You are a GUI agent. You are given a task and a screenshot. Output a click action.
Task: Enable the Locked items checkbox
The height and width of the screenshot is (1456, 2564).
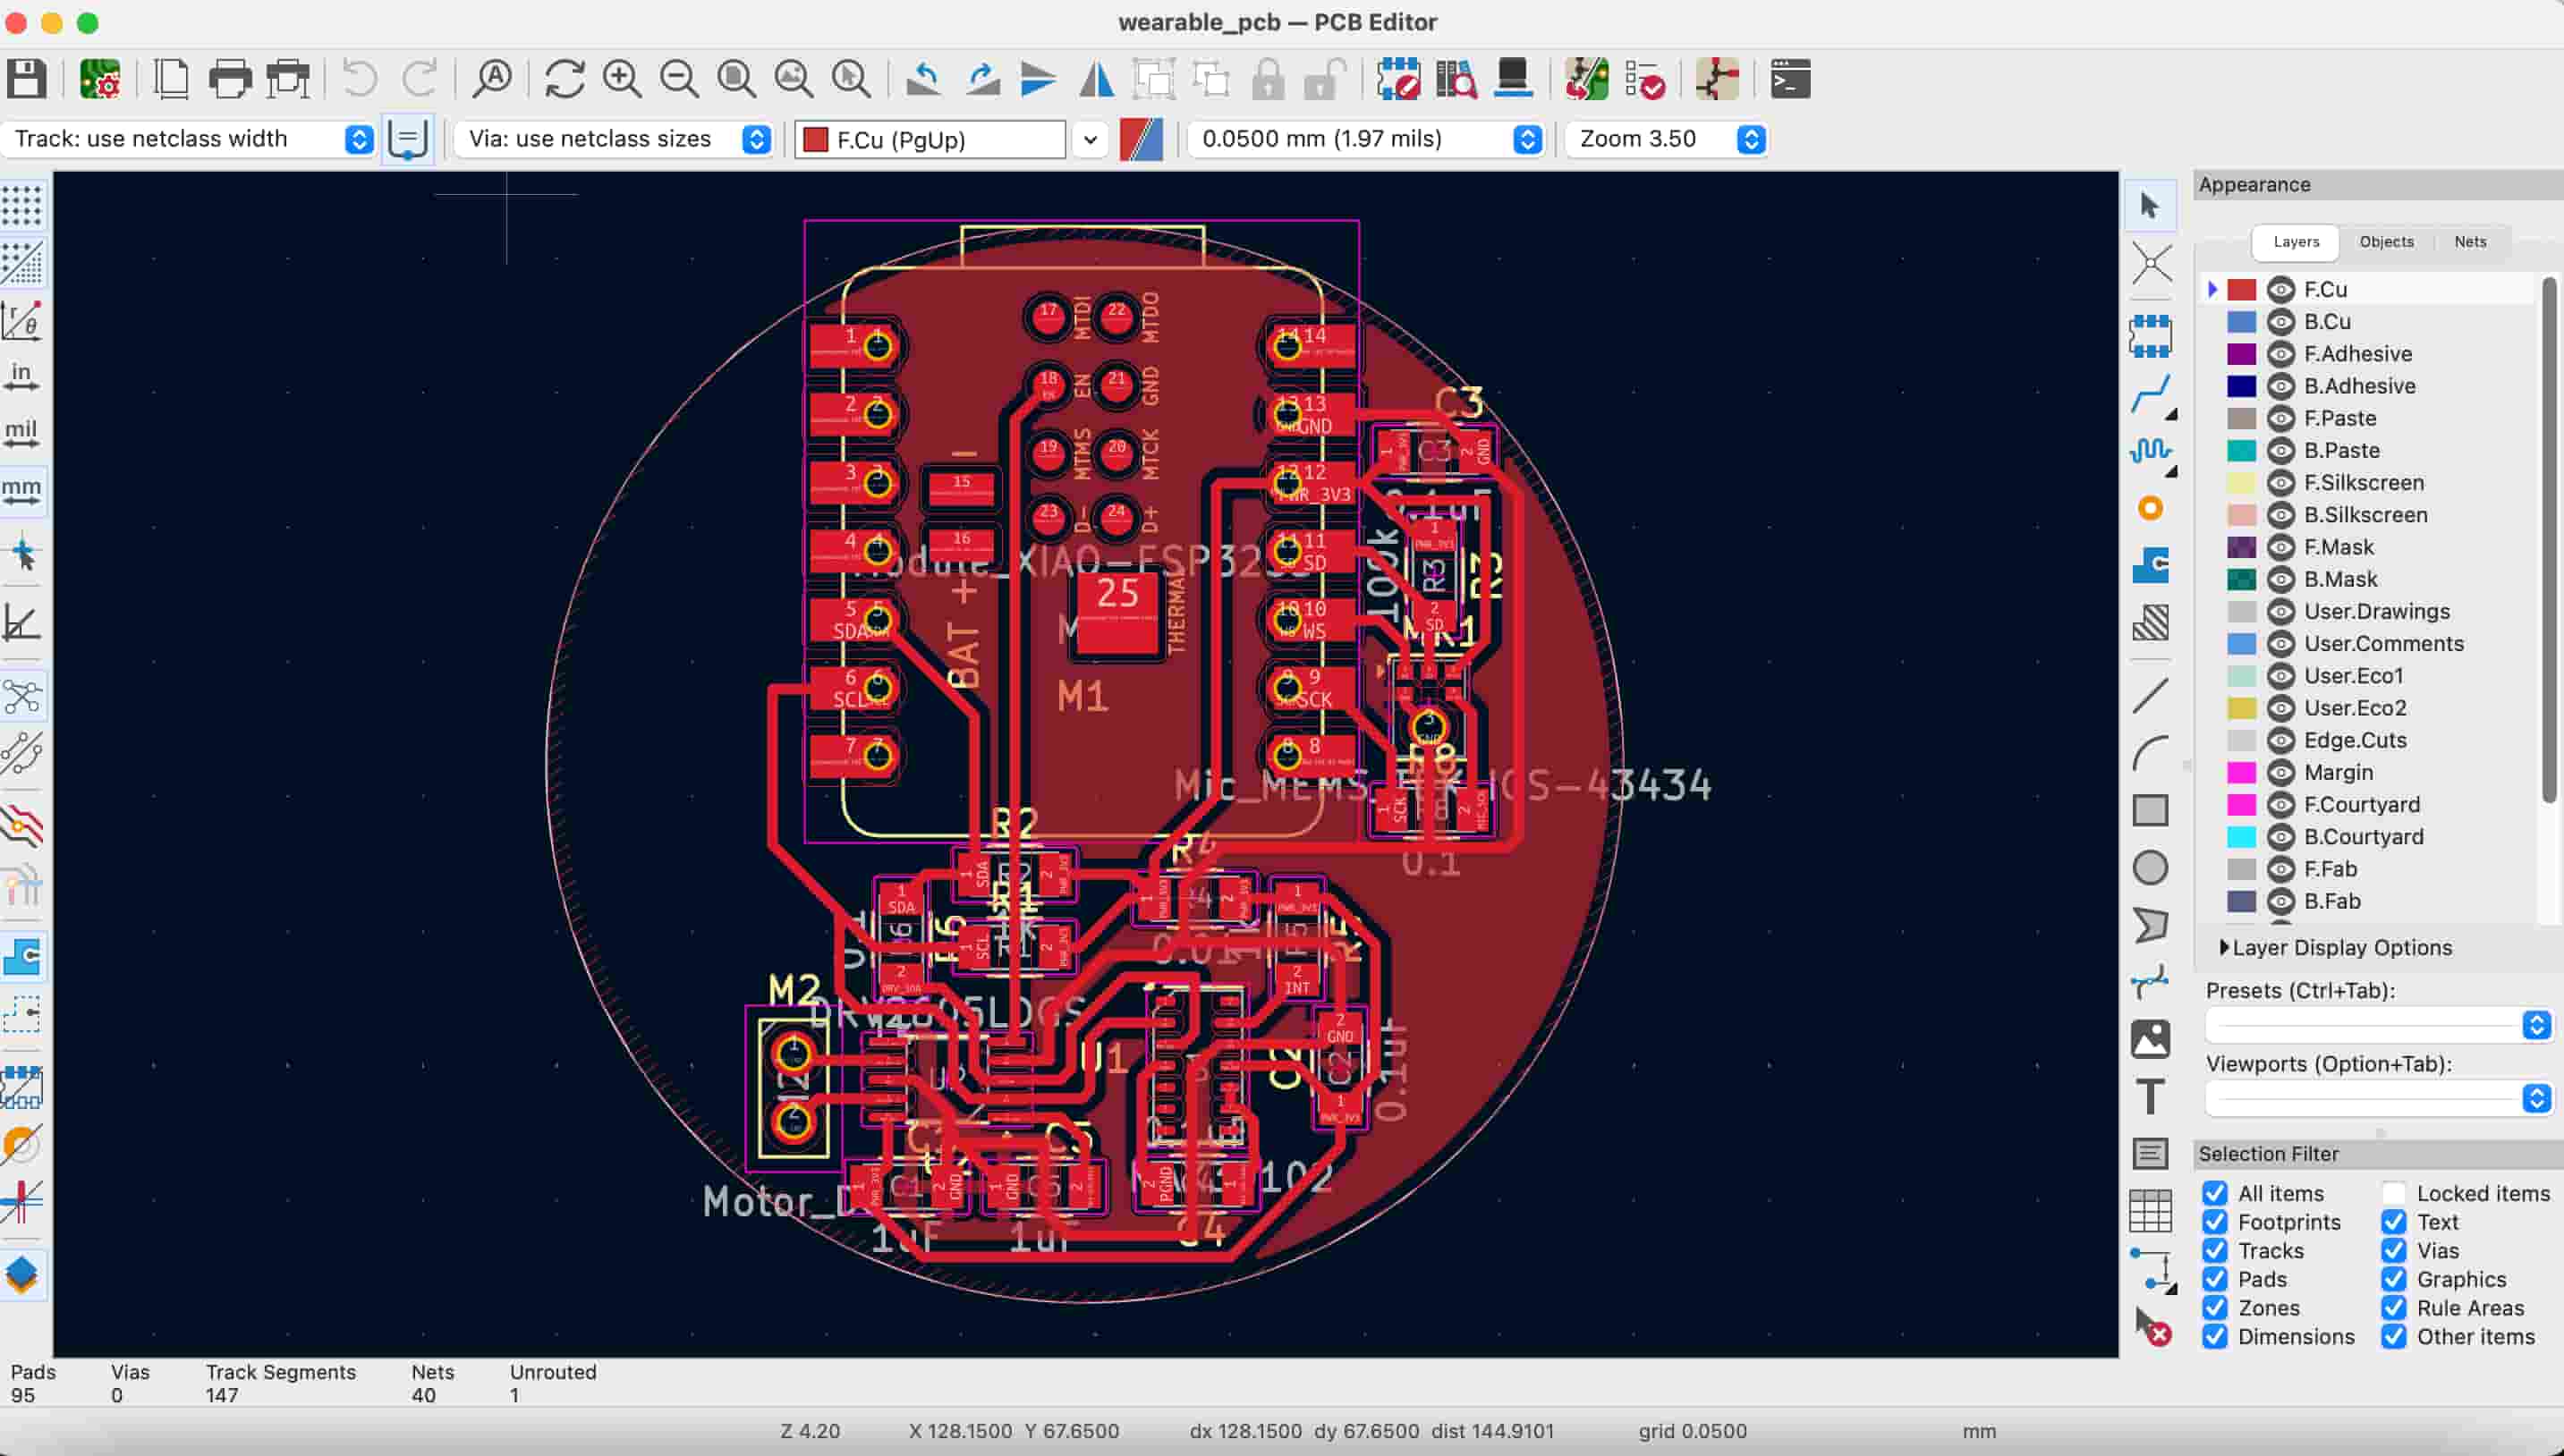pyautogui.click(x=2393, y=1193)
